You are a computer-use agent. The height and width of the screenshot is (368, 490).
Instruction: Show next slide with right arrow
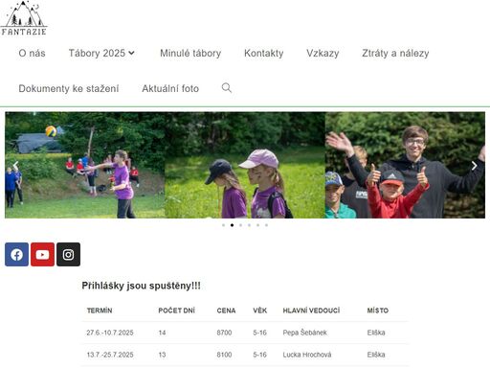click(x=474, y=166)
